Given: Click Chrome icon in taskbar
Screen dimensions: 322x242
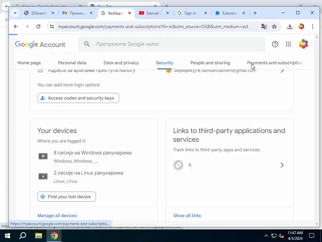Looking at the screenshot, I should 54,236.
